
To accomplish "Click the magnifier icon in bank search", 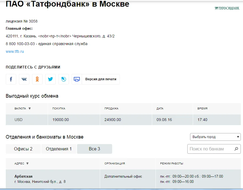I will pos(236,149).
